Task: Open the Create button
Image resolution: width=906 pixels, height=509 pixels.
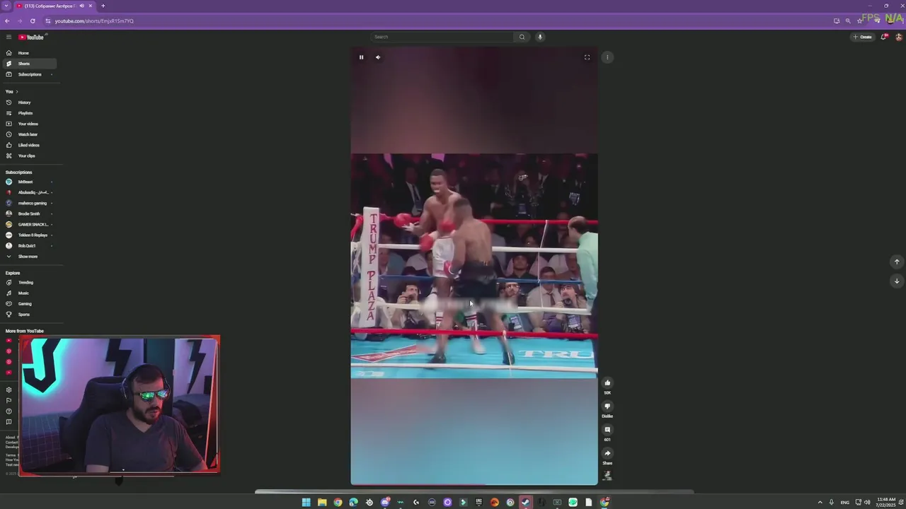Action: (862, 37)
